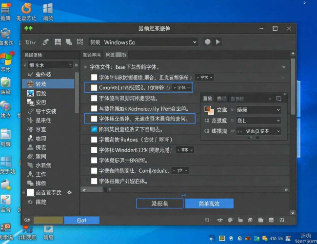
Task: Click the window-outline icon left of Windows dropdown
Action: pyautogui.click(x=80, y=42)
